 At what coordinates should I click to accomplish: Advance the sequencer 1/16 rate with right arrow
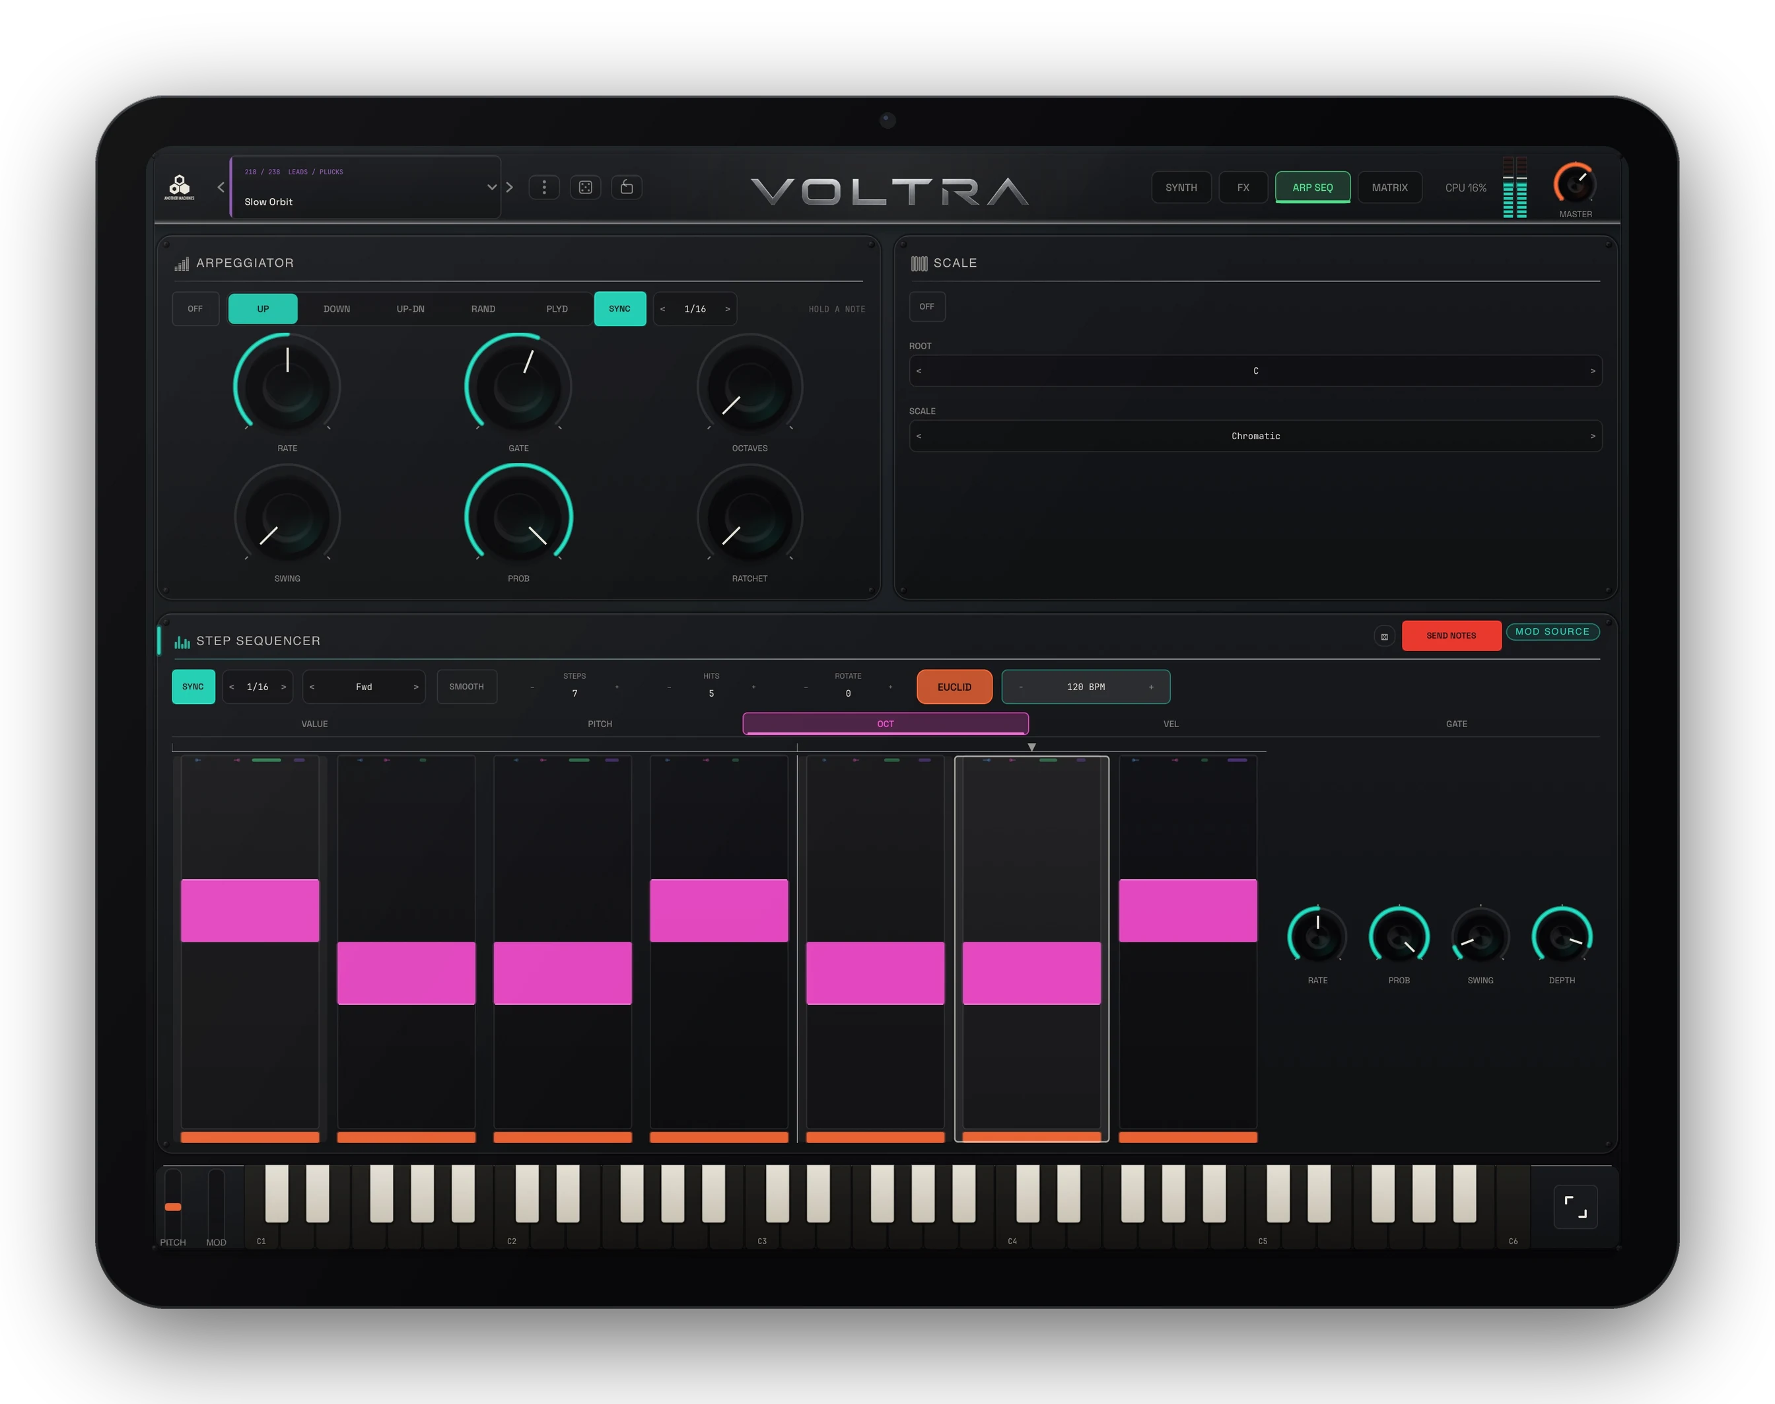(x=283, y=687)
